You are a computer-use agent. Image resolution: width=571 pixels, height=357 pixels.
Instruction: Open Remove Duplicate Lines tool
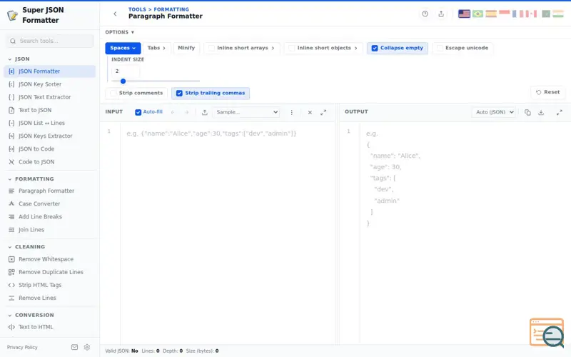pyautogui.click(x=50, y=272)
